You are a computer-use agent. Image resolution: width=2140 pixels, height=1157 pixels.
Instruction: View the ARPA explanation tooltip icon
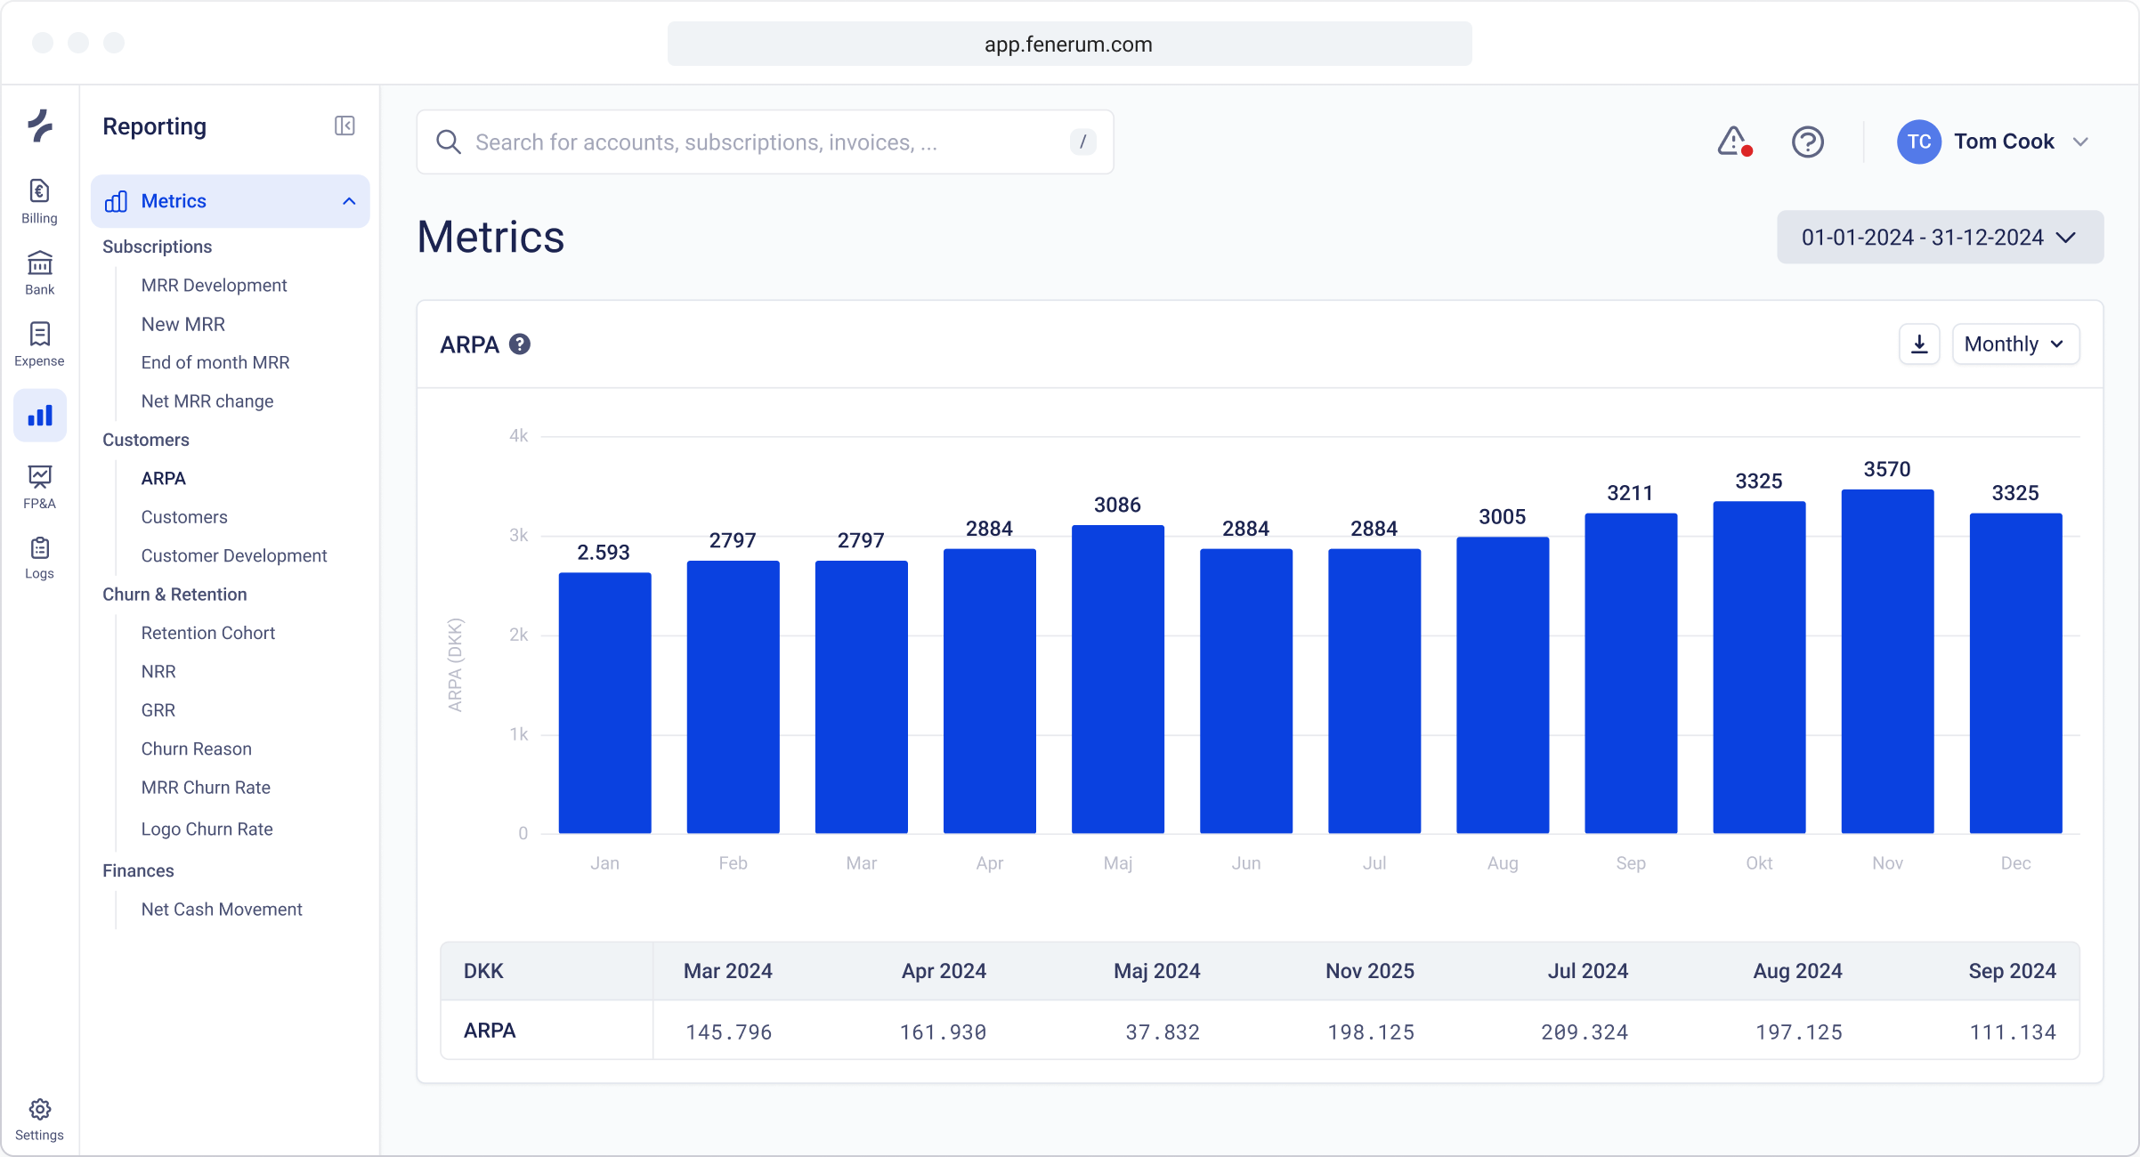click(x=520, y=344)
